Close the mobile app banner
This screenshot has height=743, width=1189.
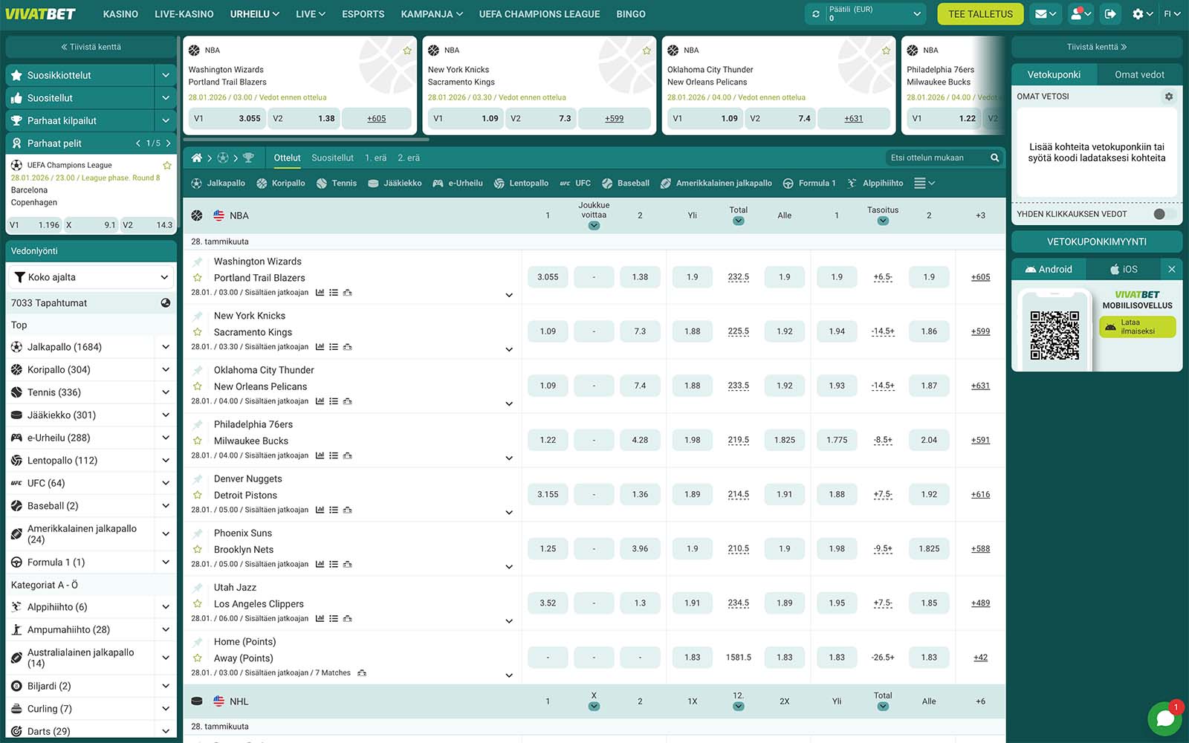1171,269
